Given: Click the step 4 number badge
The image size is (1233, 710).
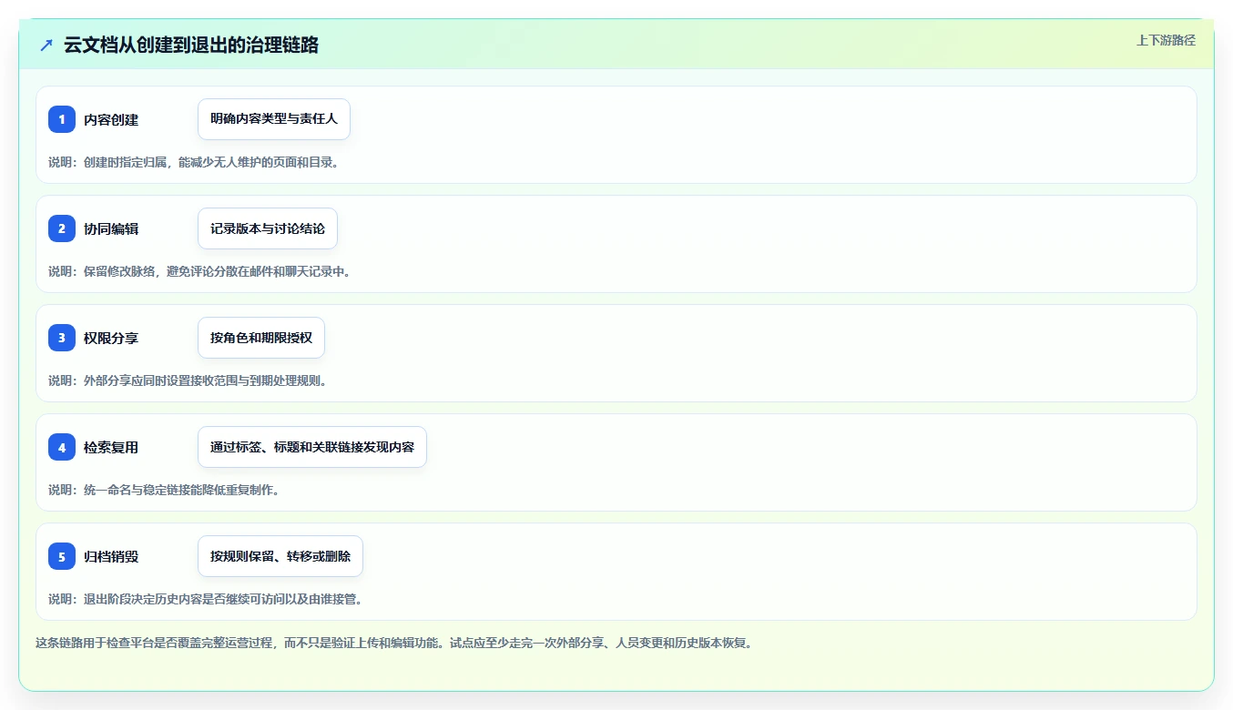Looking at the screenshot, I should click(x=62, y=447).
